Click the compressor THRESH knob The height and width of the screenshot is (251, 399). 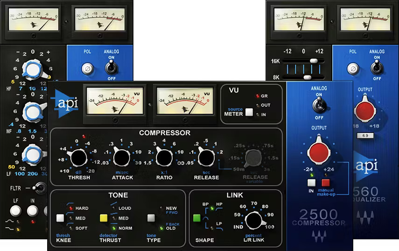point(79,159)
